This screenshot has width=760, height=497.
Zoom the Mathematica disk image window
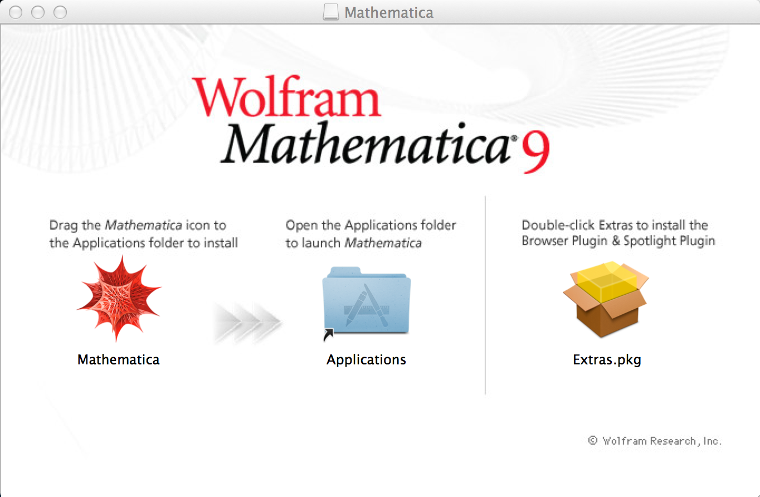click(x=60, y=12)
